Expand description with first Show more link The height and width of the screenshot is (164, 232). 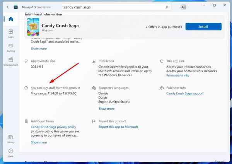39,49
